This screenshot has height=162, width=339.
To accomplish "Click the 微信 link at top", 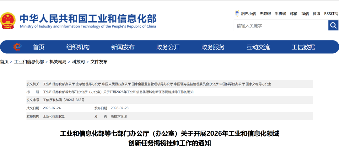I will tap(305, 14).
